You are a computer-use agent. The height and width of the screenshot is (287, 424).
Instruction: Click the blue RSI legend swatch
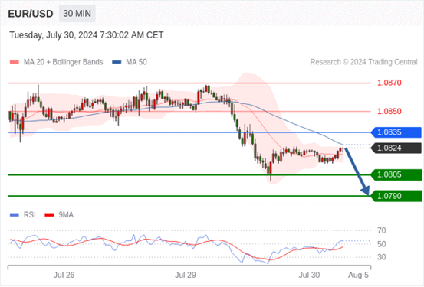click(14, 215)
